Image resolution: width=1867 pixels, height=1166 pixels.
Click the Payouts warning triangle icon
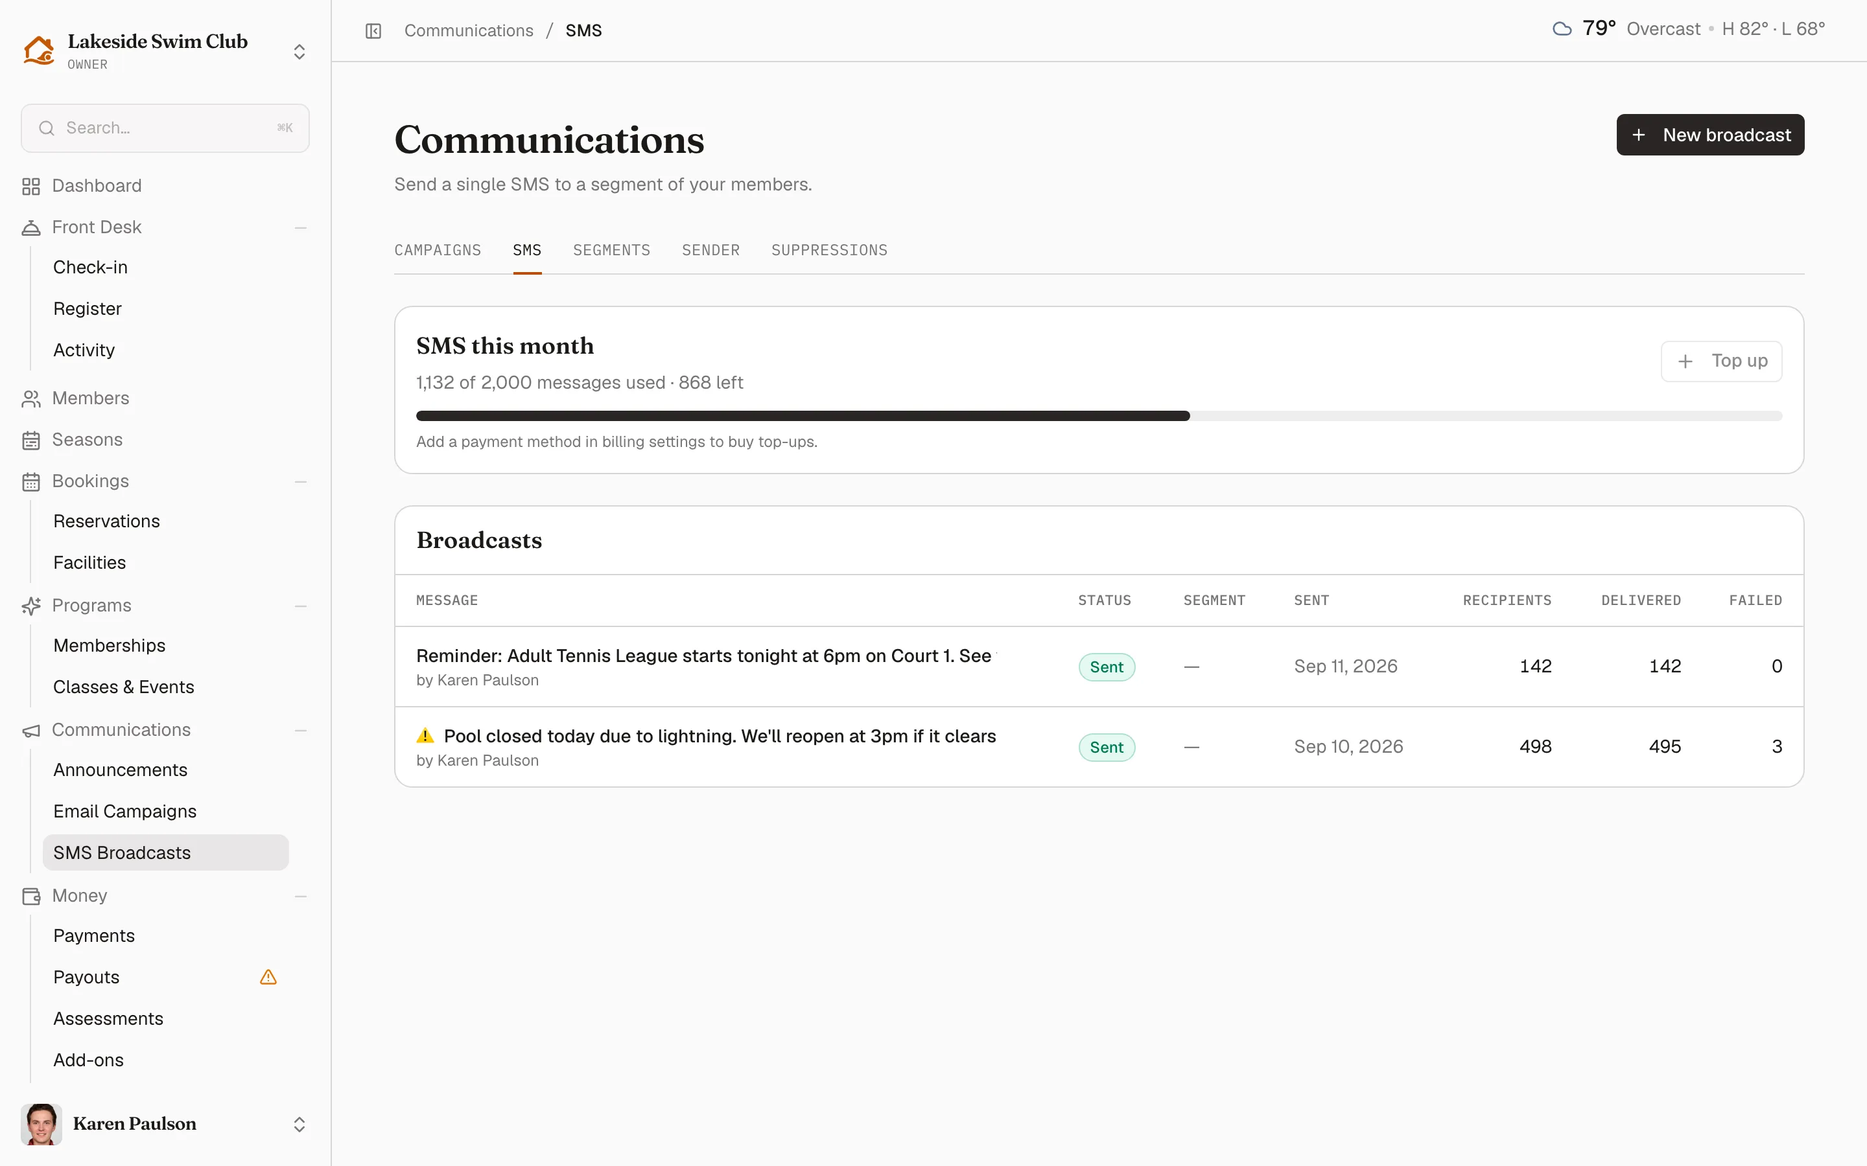268,977
